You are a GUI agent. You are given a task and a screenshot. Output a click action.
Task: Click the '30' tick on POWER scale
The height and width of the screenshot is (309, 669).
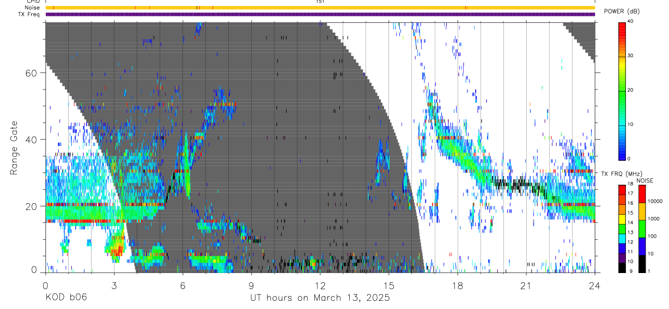631,56
